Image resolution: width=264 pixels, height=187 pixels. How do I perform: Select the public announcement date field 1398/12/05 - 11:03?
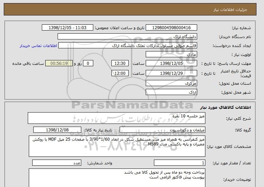67,28
